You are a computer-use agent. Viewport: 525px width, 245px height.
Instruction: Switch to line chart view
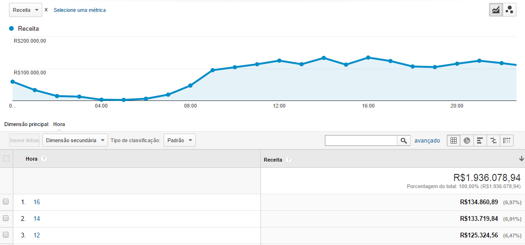(x=496, y=10)
